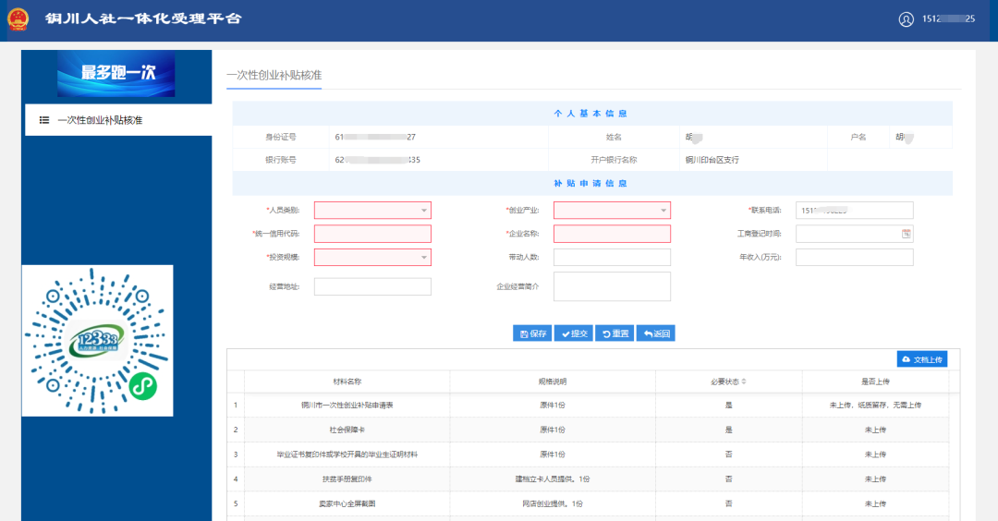Click the national emblem logo in header
998x521 pixels.
click(x=18, y=19)
